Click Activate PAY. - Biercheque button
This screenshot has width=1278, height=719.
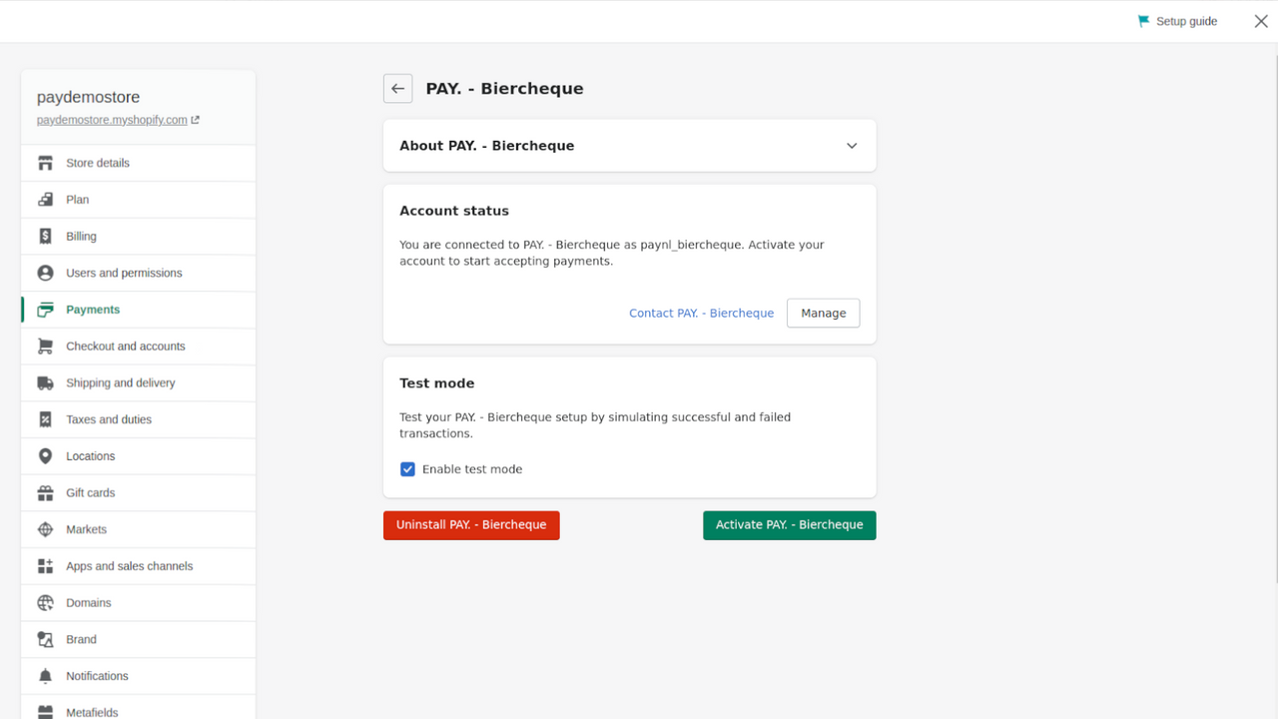[x=789, y=525]
